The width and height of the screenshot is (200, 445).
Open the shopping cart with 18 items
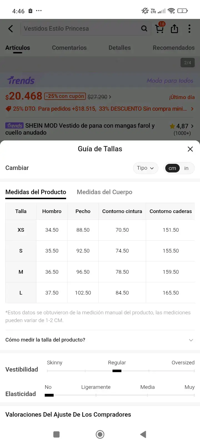click(160, 28)
